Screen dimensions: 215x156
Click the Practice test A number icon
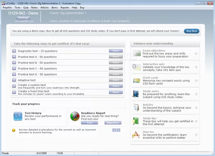14,57
